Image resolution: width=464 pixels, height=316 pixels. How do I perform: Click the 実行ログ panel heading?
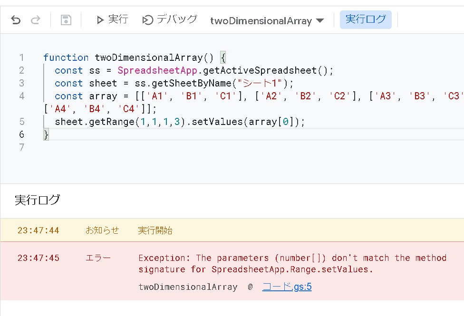[x=37, y=200]
